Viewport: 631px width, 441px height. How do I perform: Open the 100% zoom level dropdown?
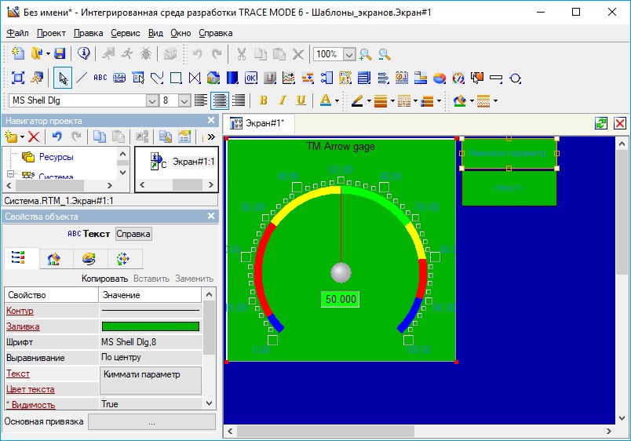(x=348, y=54)
